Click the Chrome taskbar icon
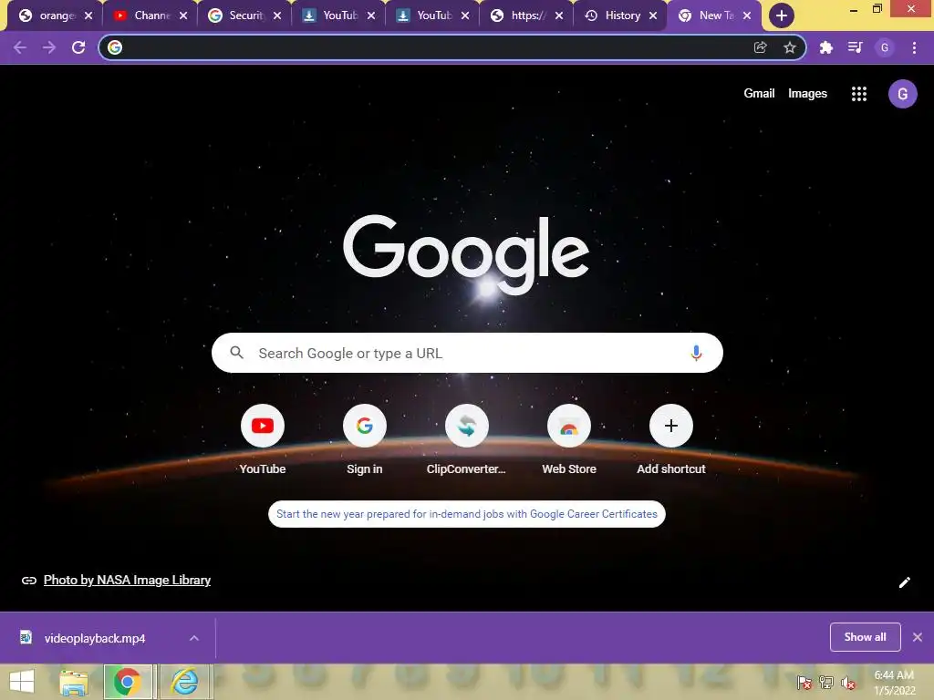The width and height of the screenshot is (934, 700). [x=128, y=682]
